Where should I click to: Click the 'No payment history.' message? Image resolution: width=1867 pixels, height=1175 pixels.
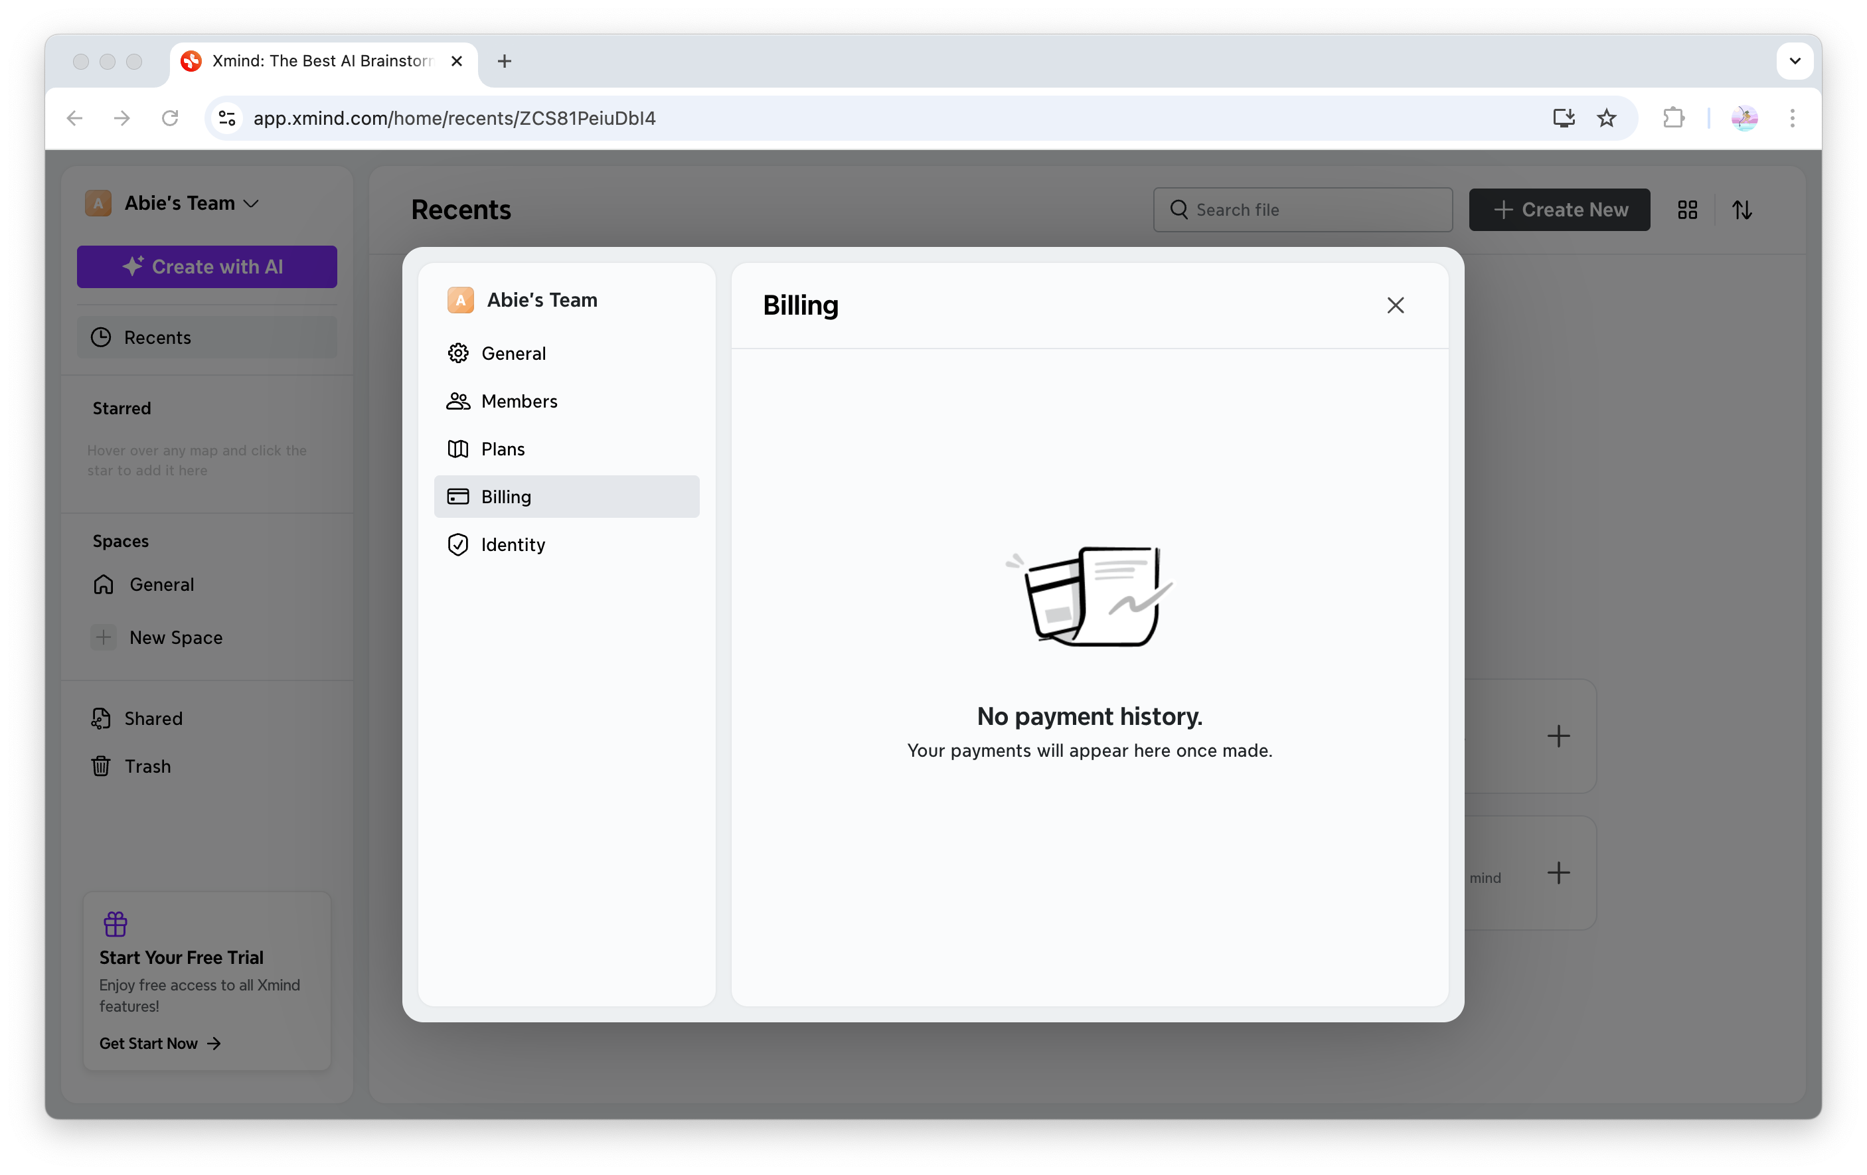[x=1090, y=716]
